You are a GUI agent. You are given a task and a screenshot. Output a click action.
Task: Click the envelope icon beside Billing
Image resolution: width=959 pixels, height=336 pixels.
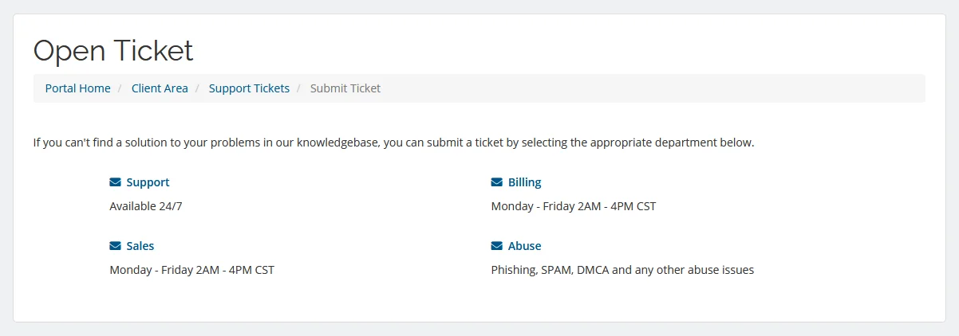[497, 182]
